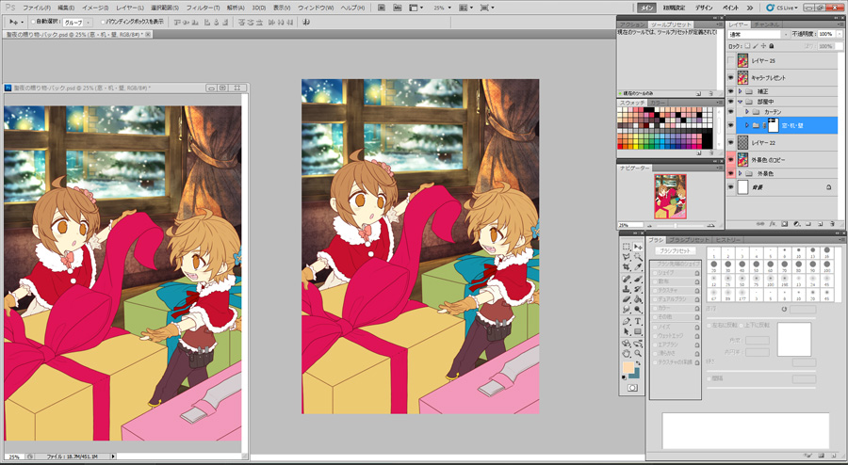Select the Eyedropper tool
This screenshot has width=848, height=465.
pos(638,266)
